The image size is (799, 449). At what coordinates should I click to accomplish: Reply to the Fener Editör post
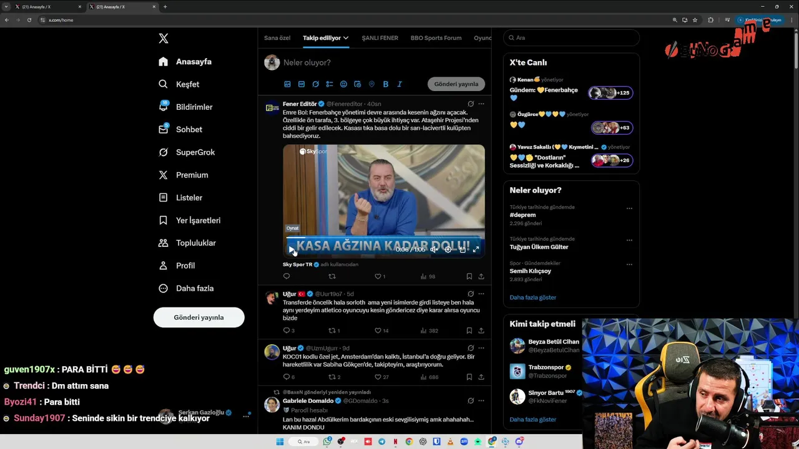(x=287, y=276)
